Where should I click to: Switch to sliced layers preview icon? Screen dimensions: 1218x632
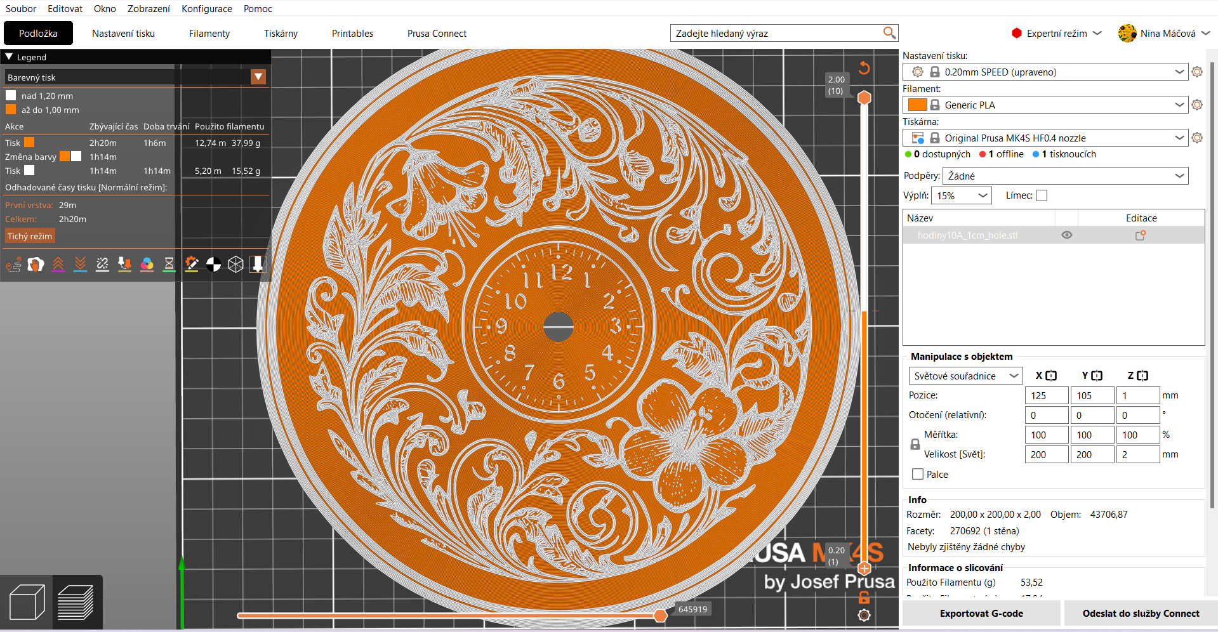coord(76,602)
